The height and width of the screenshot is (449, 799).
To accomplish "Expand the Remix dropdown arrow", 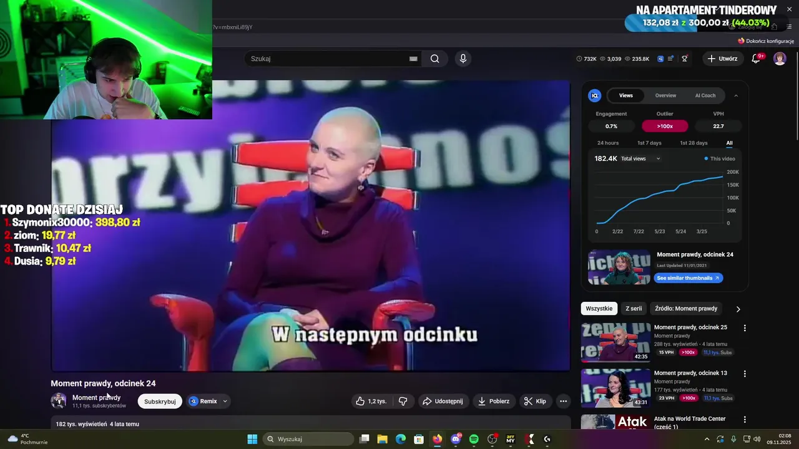I will [225, 401].
